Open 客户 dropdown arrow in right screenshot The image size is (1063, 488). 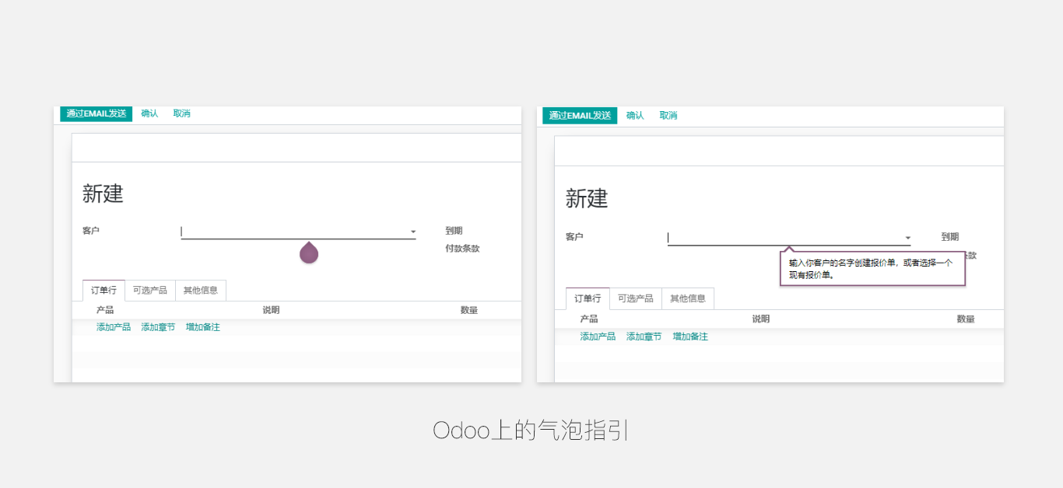pyautogui.click(x=907, y=238)
